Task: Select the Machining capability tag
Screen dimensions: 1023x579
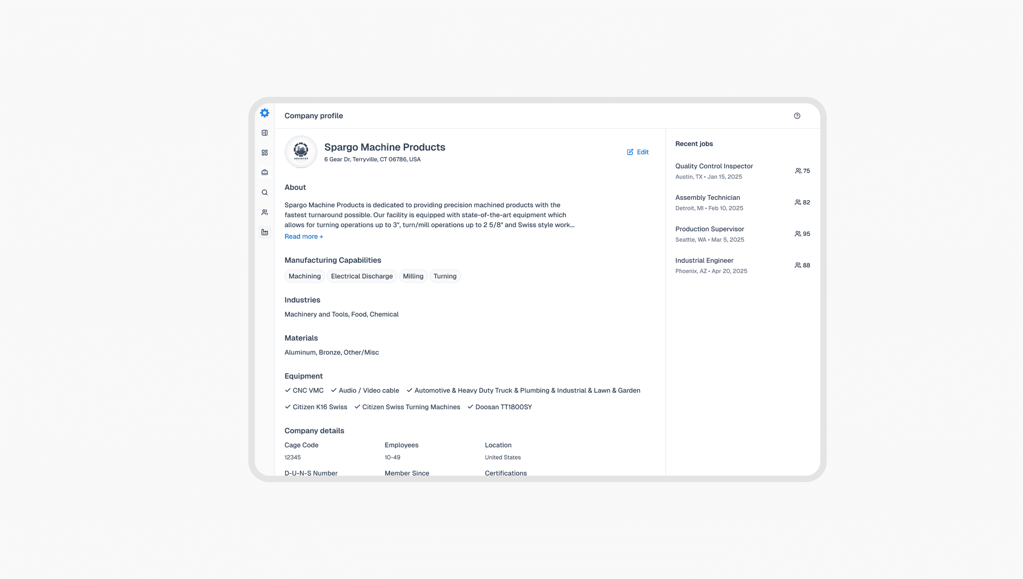Action: tap(304, 276)
